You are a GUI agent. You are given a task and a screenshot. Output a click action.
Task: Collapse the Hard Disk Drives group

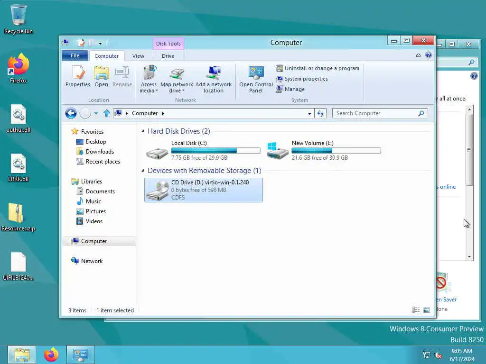pyautogui.click(x=143, y=131)
